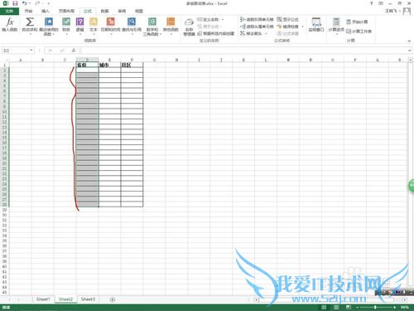Open the user account dropdown
The height and width of the screenshot is (311, 414).
[400, 11]
